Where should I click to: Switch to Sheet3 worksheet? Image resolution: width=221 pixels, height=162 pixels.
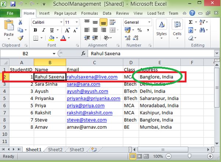(77, 150)
